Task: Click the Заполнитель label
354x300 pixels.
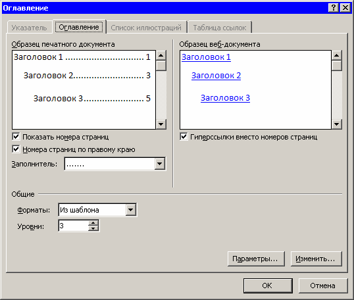Action: coord(34,164)
